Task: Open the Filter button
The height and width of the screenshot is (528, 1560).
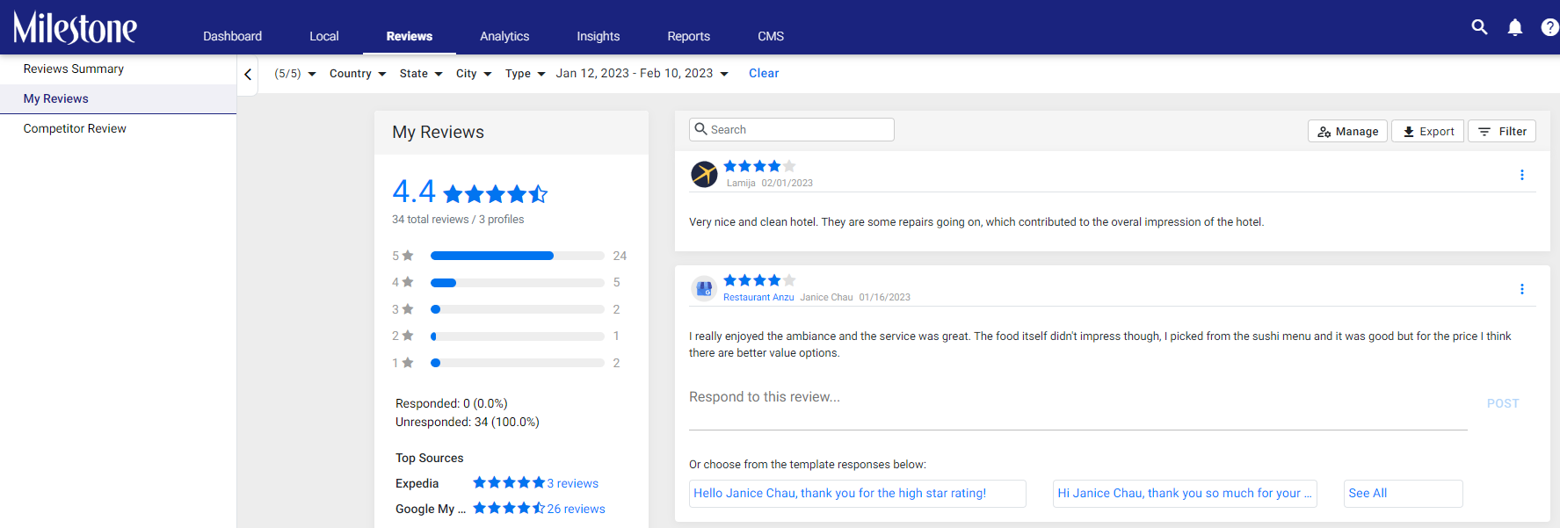Action: point(1502,131)
